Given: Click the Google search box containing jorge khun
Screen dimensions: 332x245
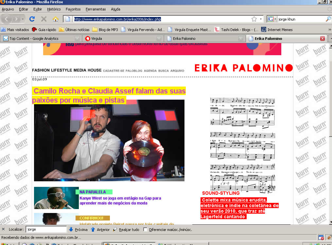Looking at the screenshot, I should [301, 19].
